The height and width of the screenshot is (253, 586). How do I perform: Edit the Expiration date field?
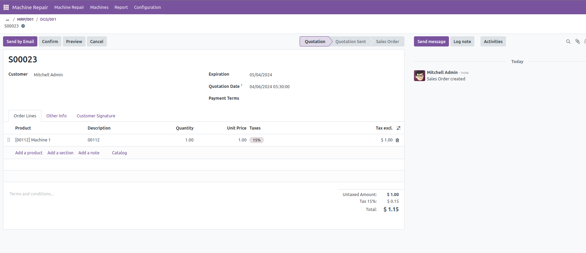[x=324, y=75]
